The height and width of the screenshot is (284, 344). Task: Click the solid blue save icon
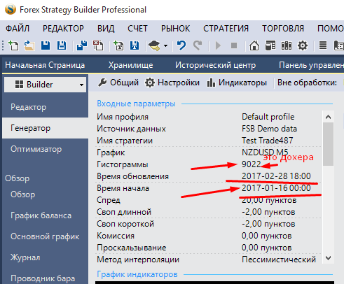tap(46, 45)
